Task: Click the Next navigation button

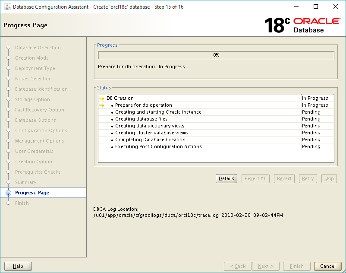Action: [266, 266]
